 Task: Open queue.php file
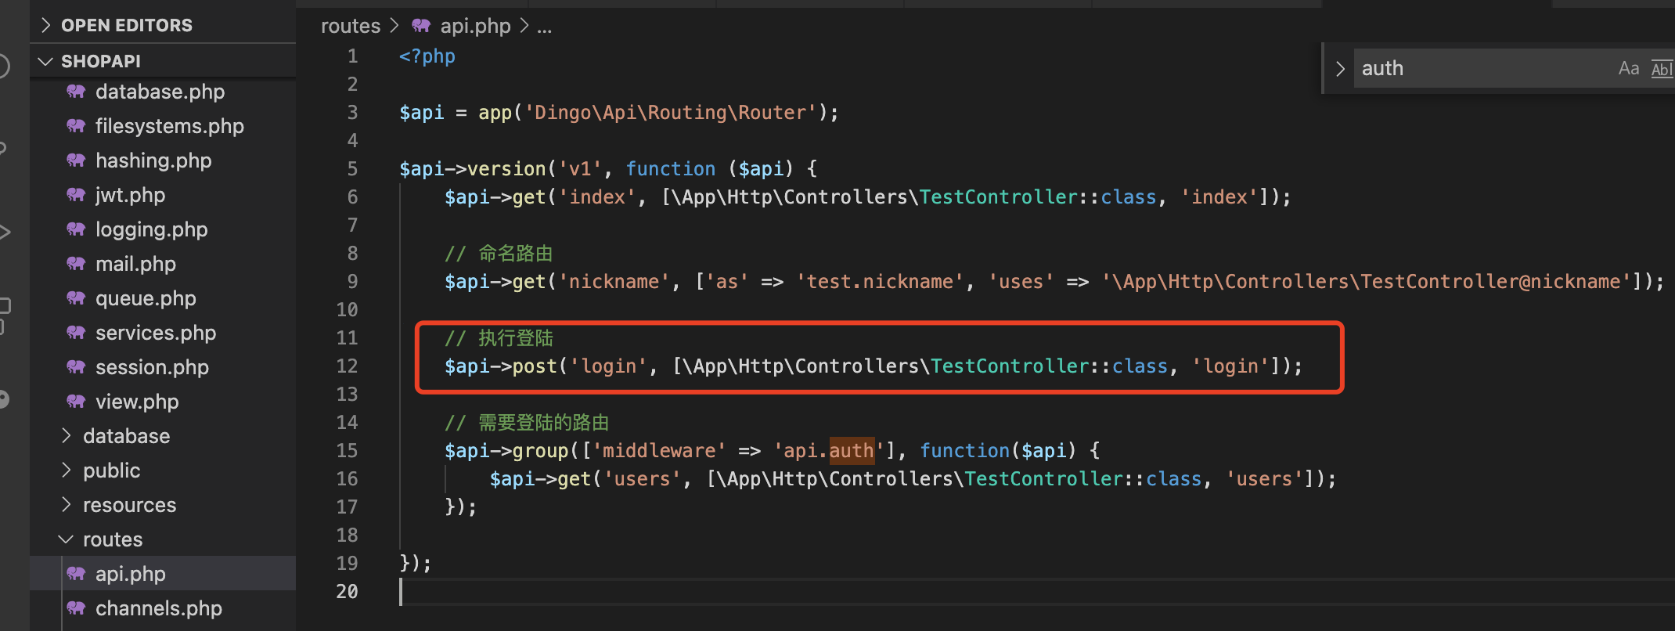click(x=146, y=298)
